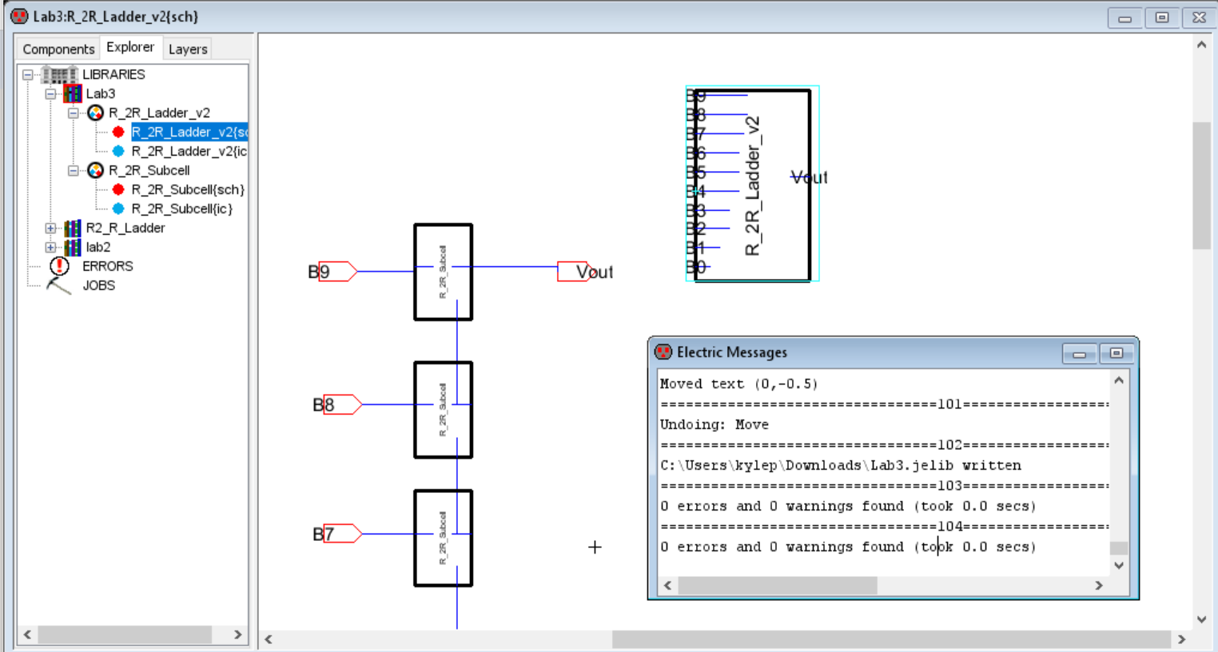Maximize the Electric Messages window
Image resolution: width=1218 pixels, height=652 pixels.
click(x=1116, y=353)
